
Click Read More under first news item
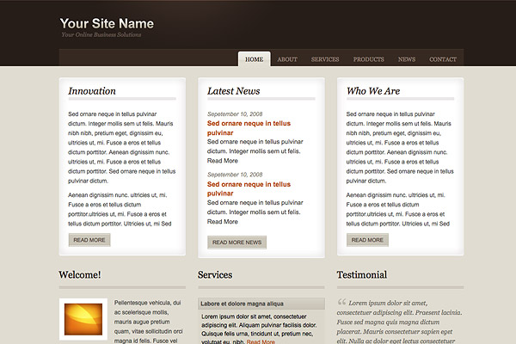[x=223, y=161]
